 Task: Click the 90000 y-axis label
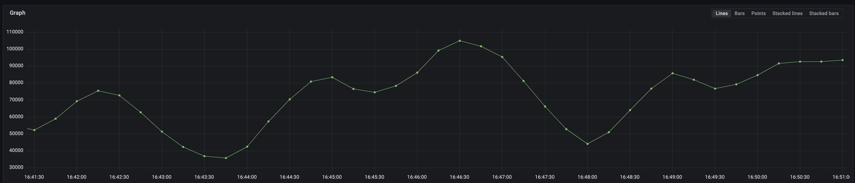[16, 66]
